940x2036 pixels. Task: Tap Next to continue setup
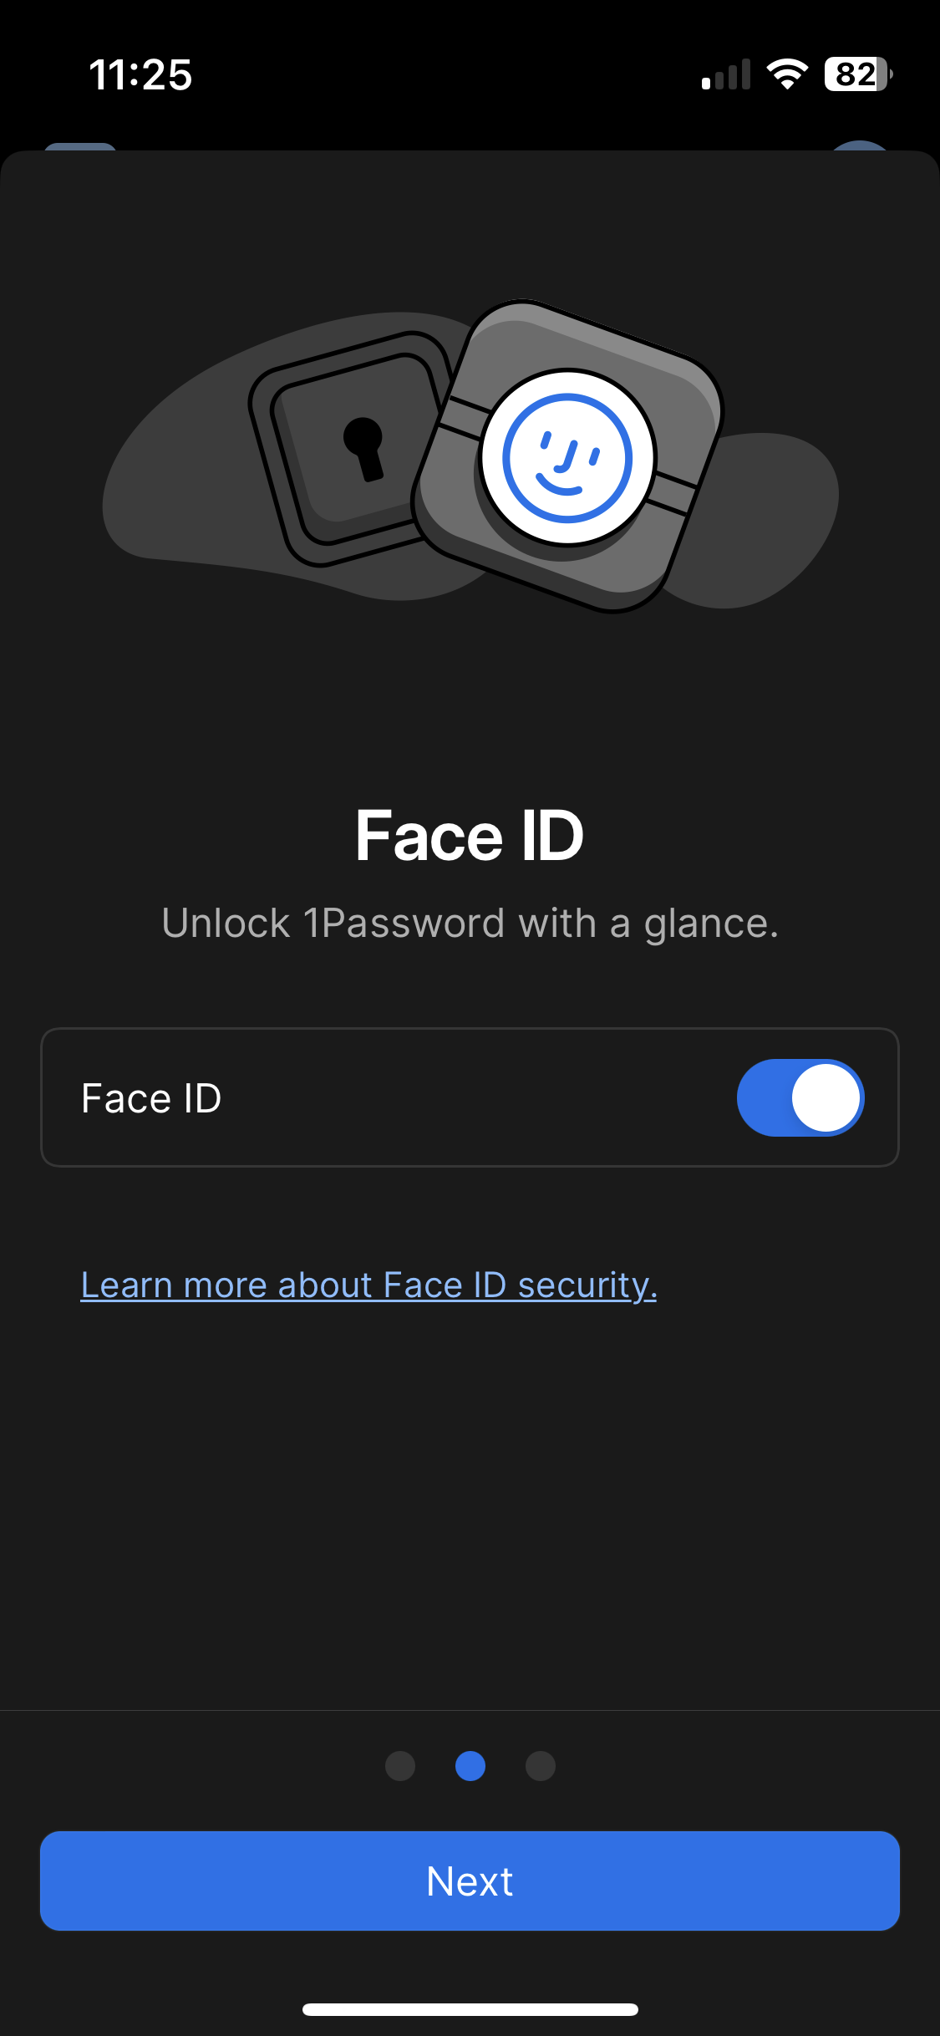click(x=470, y=1881)
